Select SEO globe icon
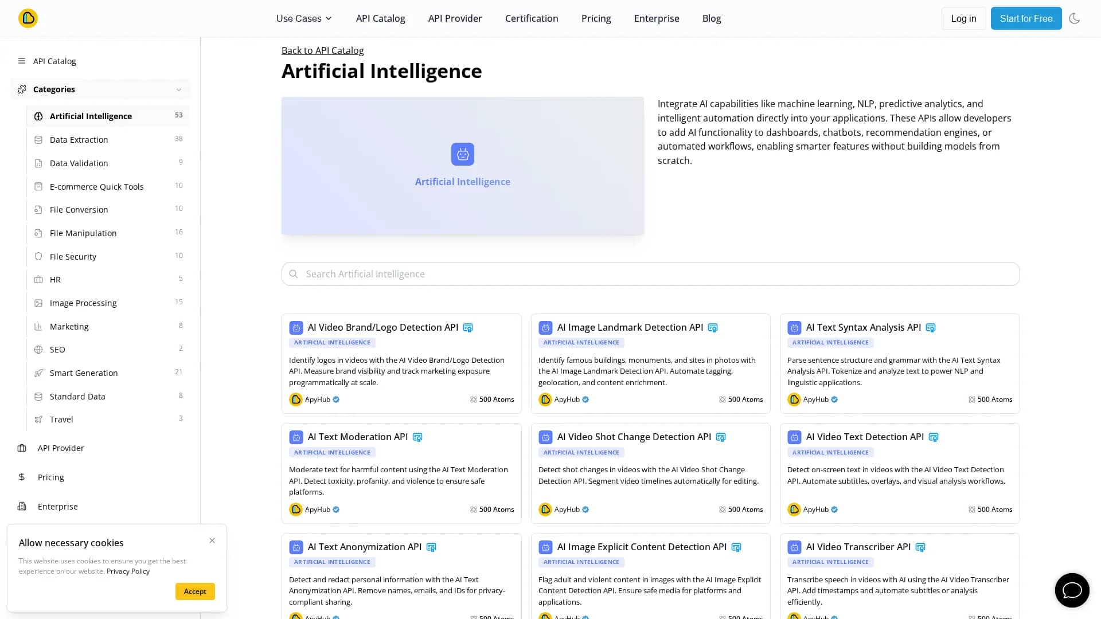This screenshot has width=1101, height=619. (x=38, y=350)
